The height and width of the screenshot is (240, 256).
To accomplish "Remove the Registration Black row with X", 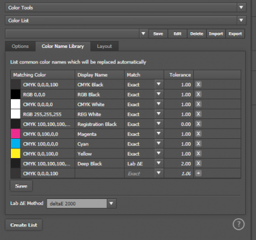I will 198,124.
